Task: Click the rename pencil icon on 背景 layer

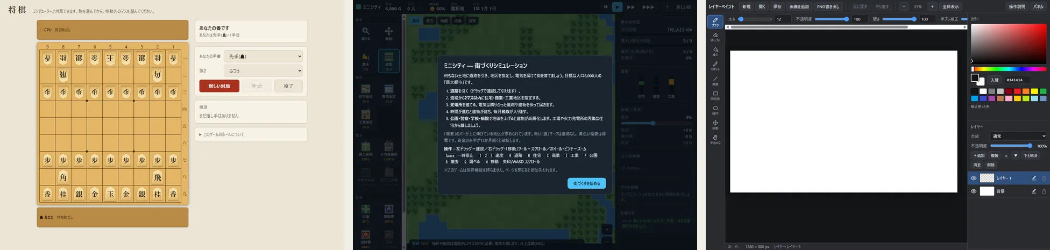Action: (x=1033, y=191)
